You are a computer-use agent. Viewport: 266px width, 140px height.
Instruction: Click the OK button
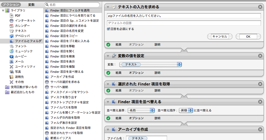click(248, 37)
